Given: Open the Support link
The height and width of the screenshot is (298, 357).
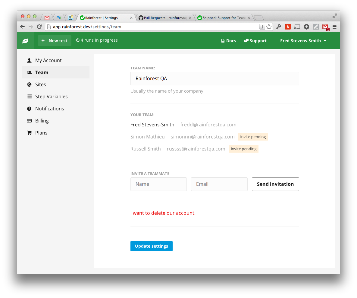Looking at the screenshot, I should 255,41.
